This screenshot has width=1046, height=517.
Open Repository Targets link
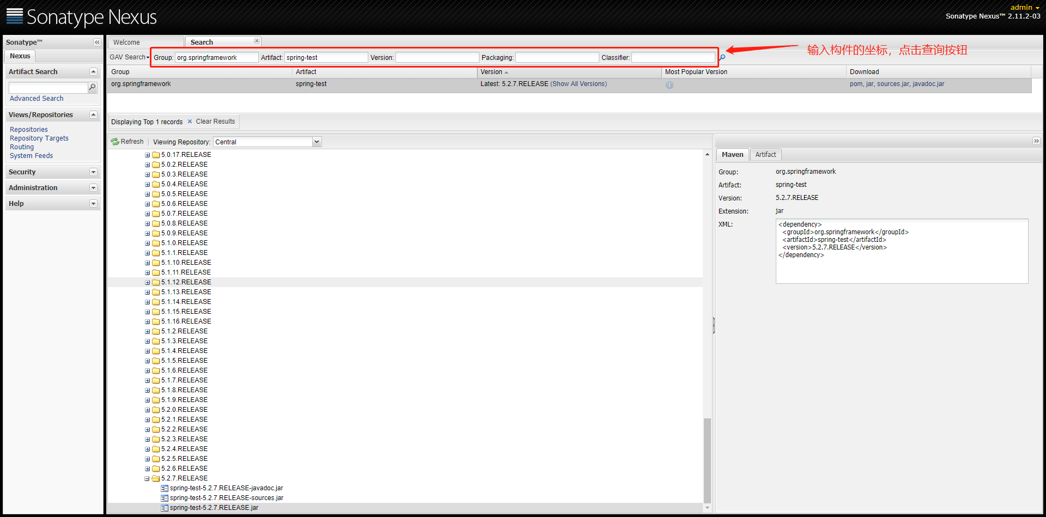click(39, 138)
